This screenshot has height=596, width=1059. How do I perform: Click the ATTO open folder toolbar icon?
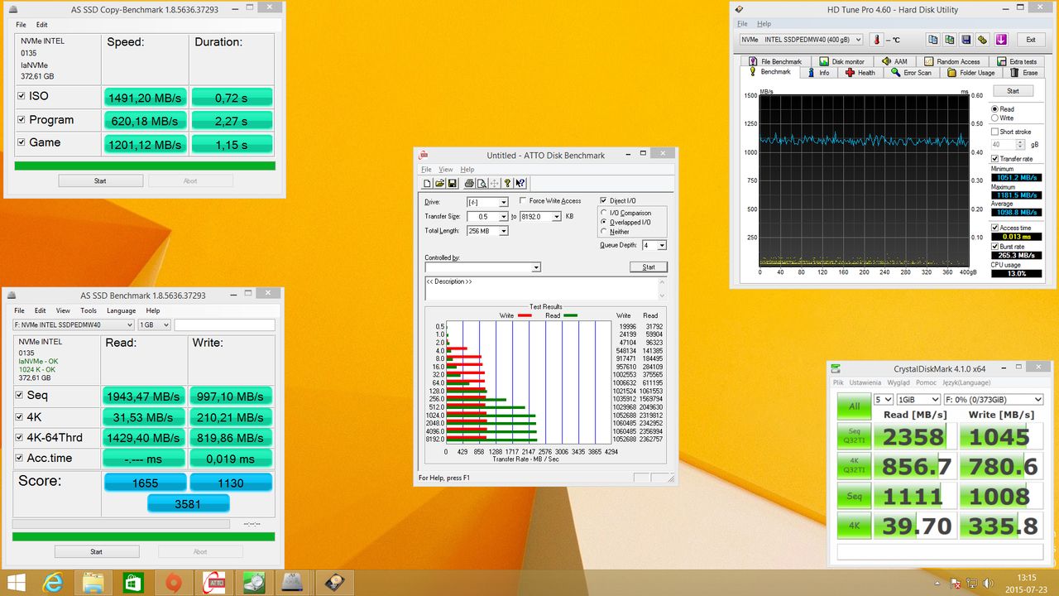[x=439, y=184]
